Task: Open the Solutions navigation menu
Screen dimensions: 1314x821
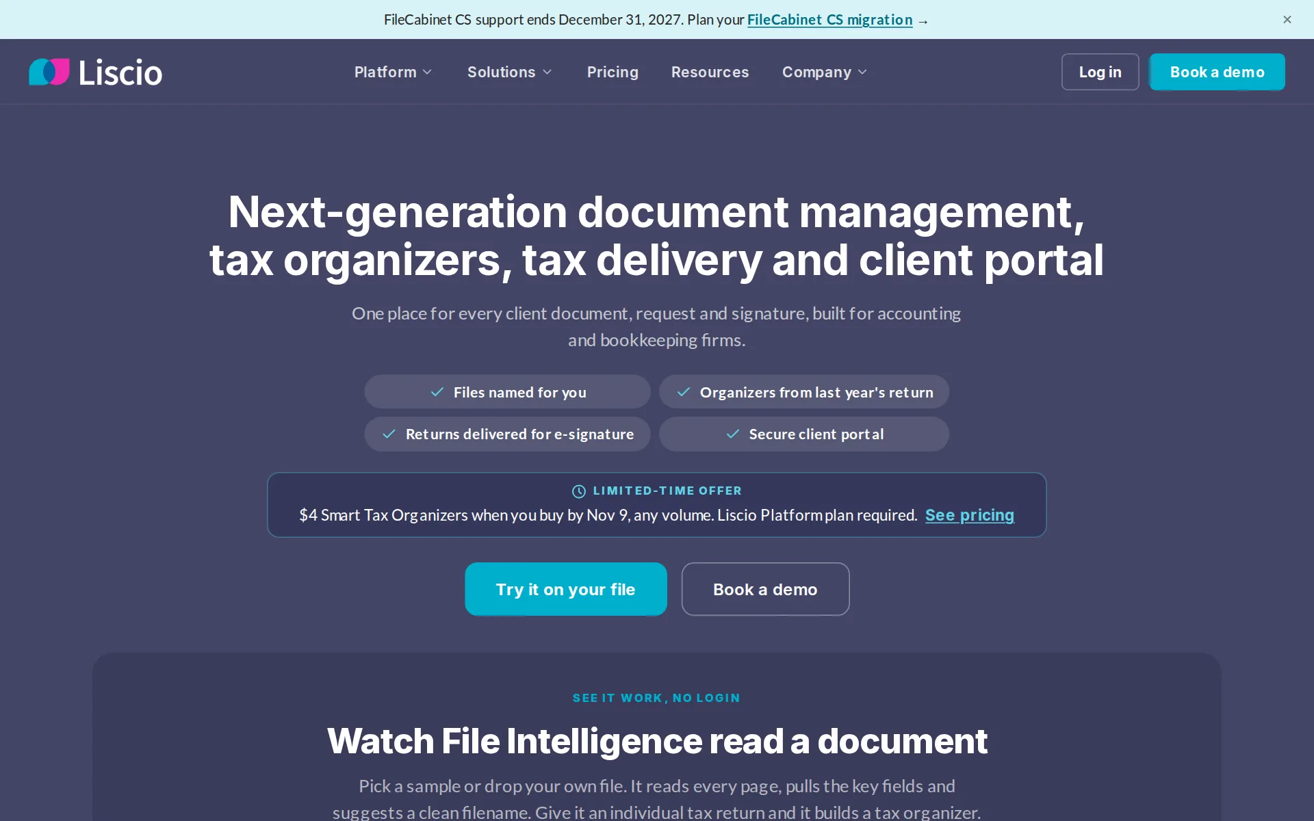Action: (509, 72)
